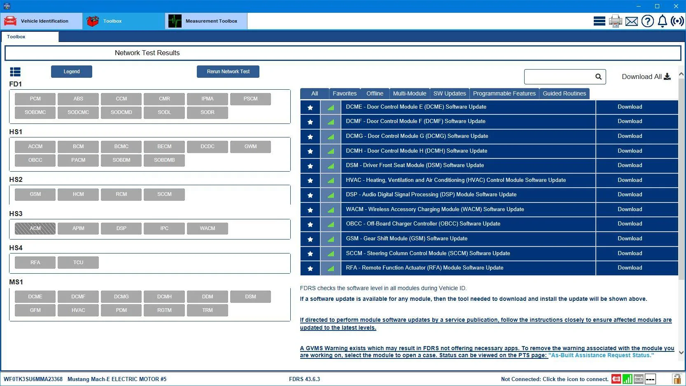
Task: Select the APIM module in HS3
Action: click(78, 228)
